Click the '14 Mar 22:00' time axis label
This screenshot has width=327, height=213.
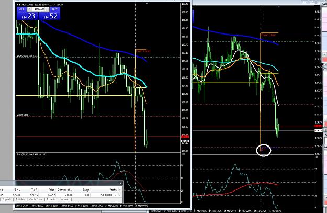tap(128, 206)
